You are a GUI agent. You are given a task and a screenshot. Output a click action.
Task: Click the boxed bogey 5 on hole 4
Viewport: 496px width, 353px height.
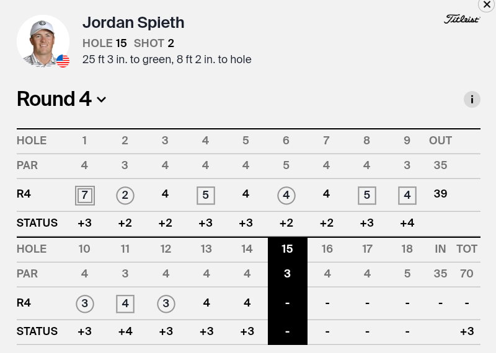[205, 196]
